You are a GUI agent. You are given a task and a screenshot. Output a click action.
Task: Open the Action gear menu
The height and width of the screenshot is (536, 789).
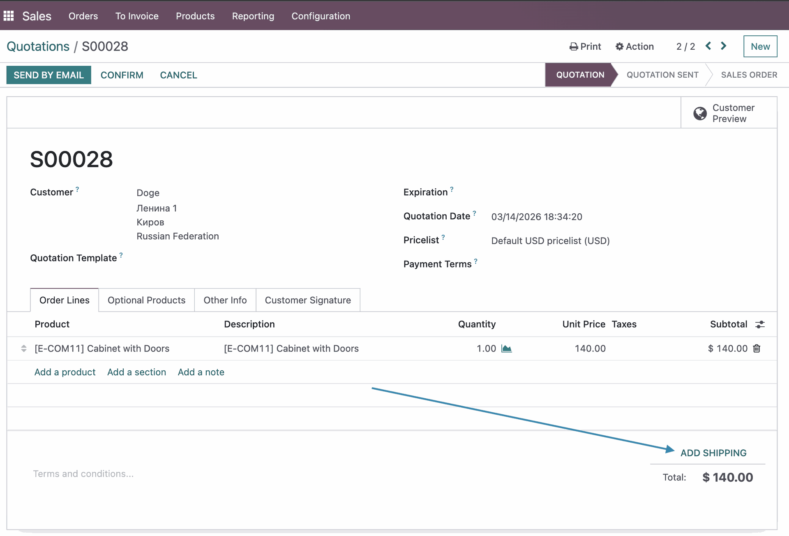(634, 46)
